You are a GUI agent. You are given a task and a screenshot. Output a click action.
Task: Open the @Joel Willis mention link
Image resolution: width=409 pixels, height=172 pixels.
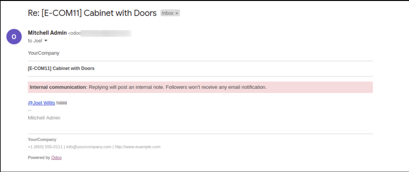pyautogui.click(x=41, y=103)
